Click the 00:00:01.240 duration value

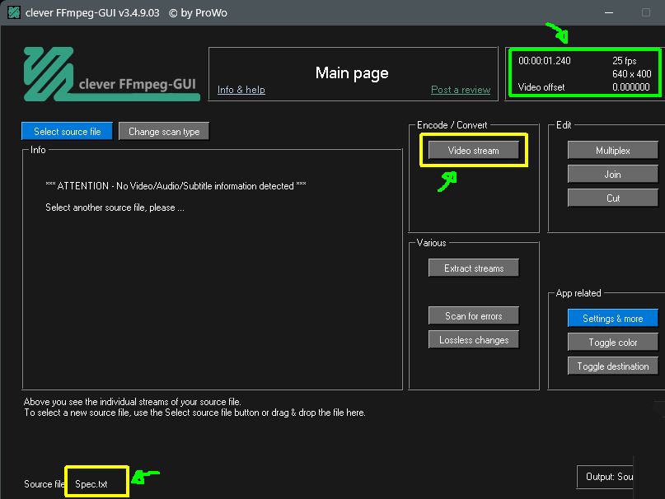pos(545,61)
